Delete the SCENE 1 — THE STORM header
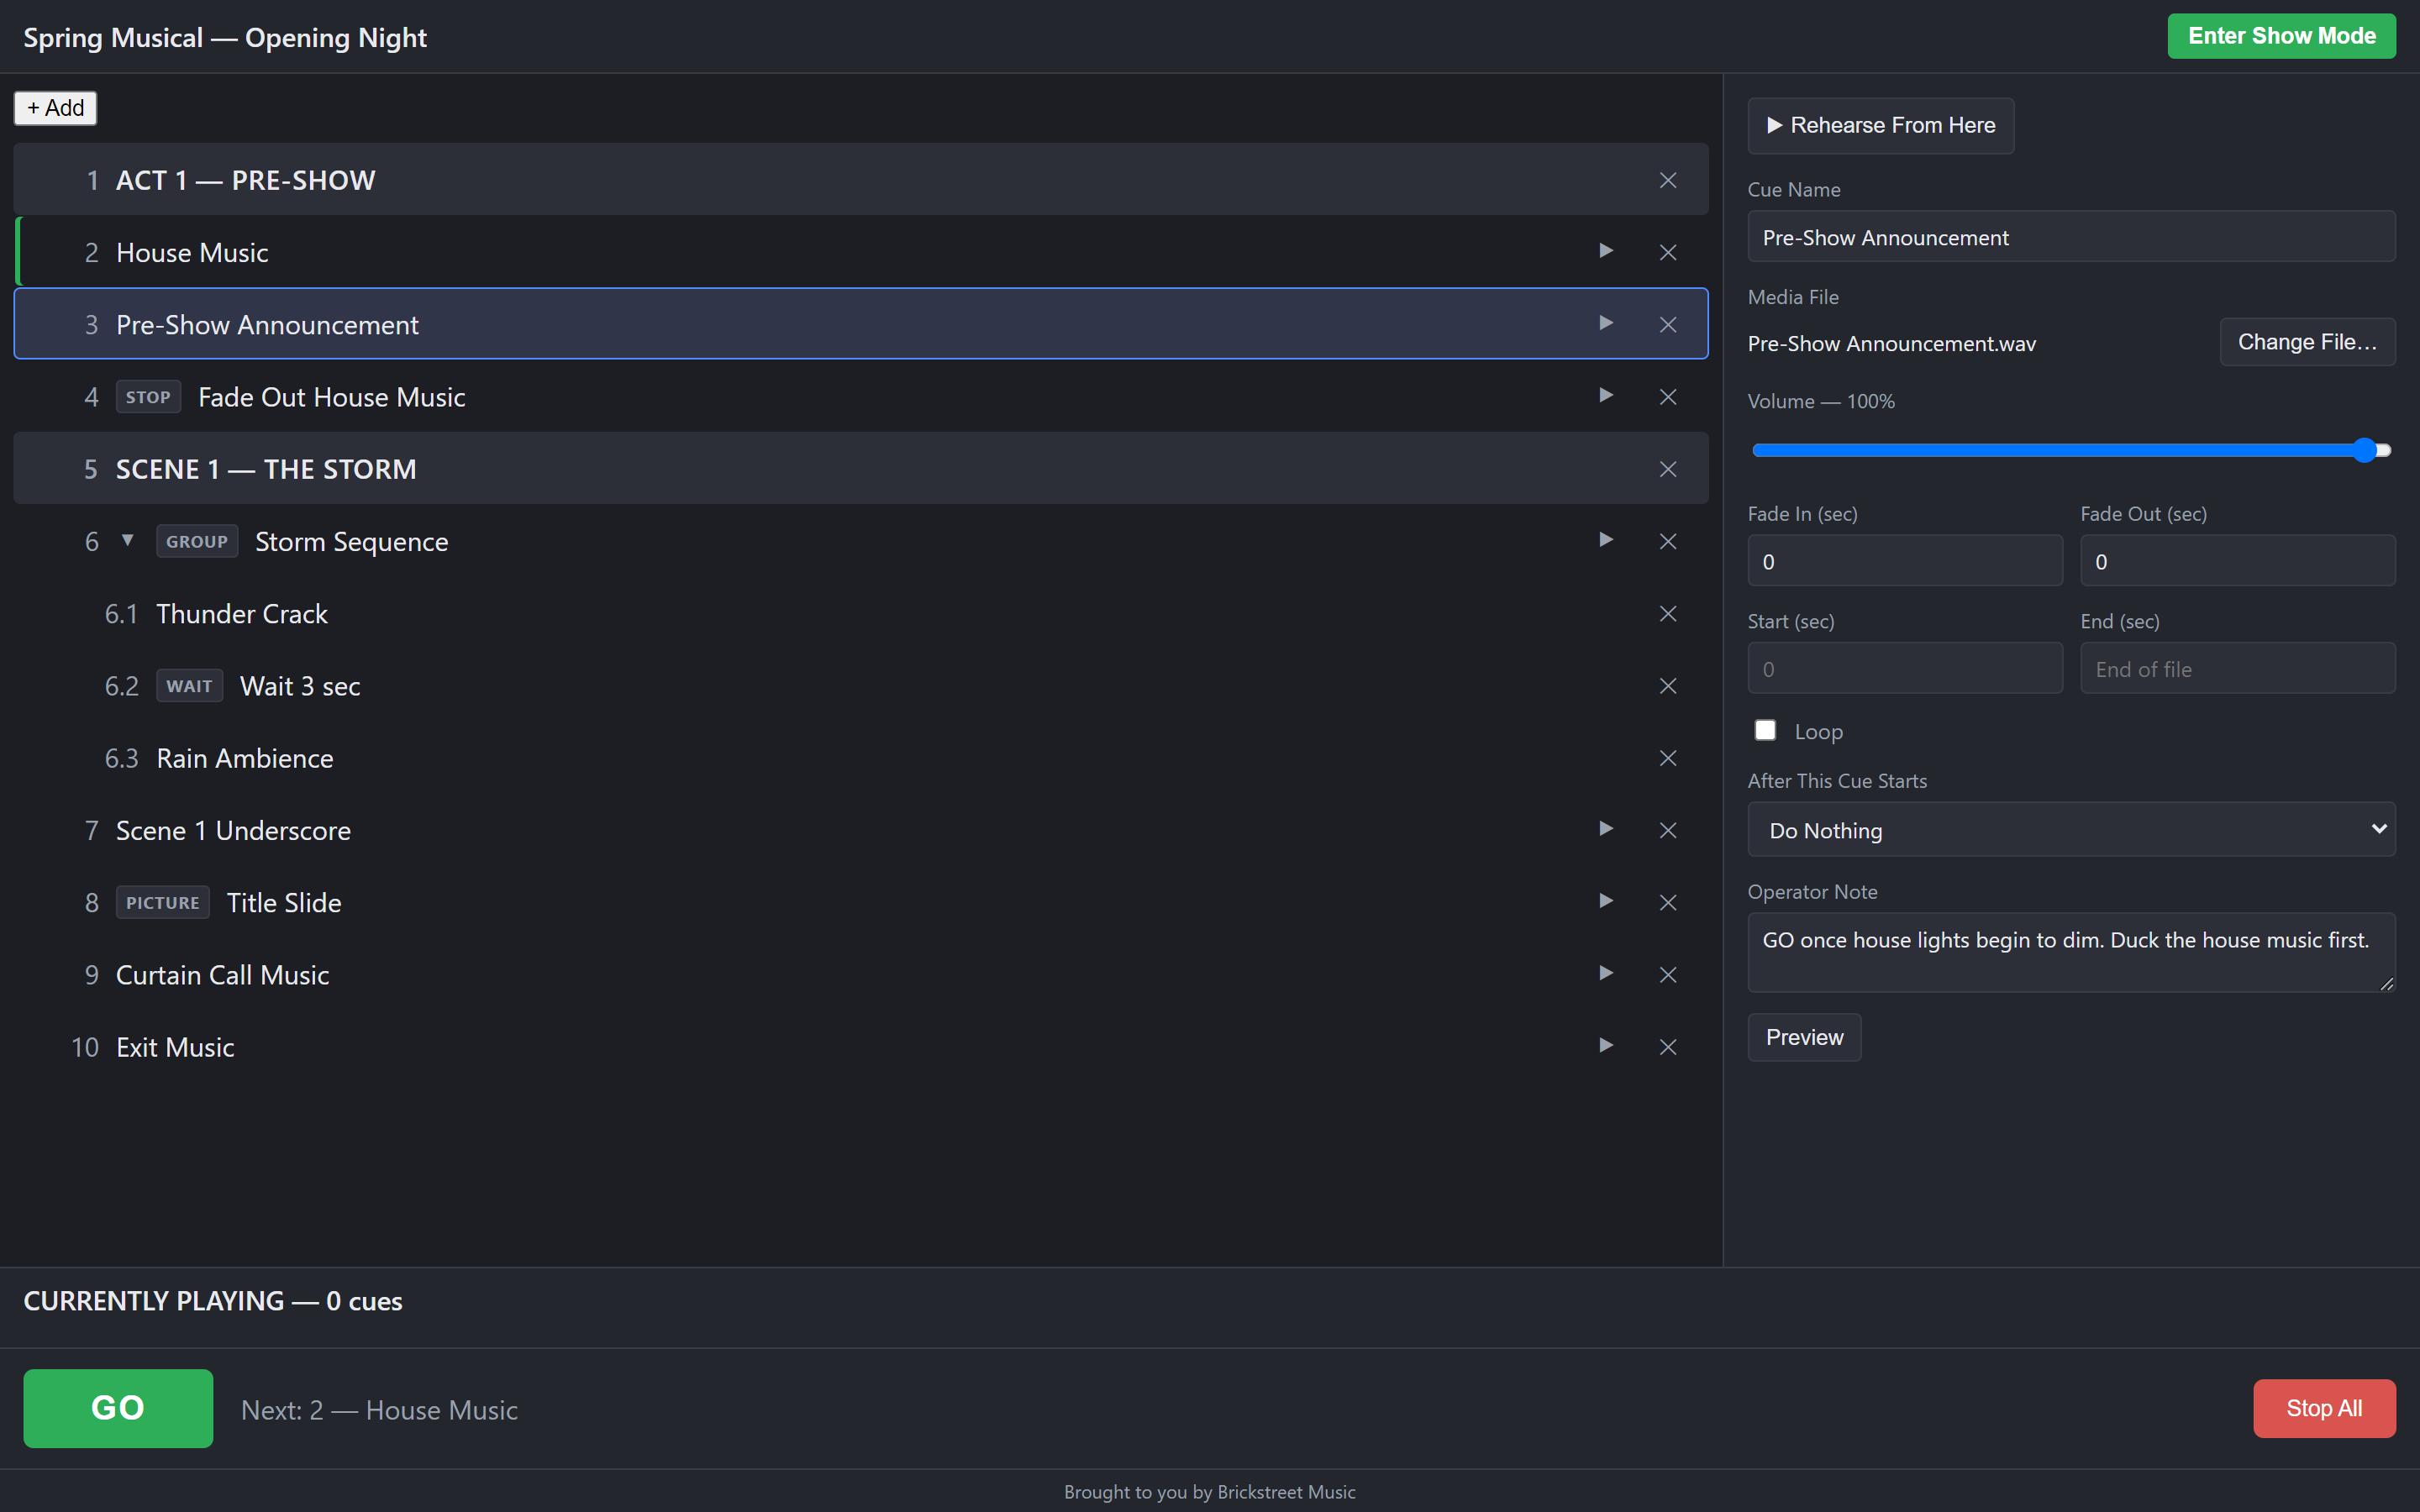Screen dimensions: 2420x1512 coord(1668,469)
